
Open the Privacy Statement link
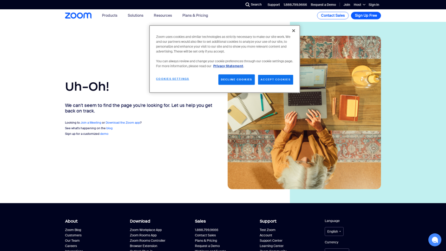click(x=228, y=66)
